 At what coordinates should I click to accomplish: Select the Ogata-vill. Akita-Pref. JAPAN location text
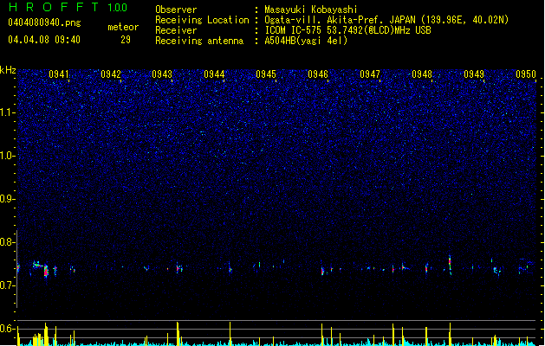386,20
